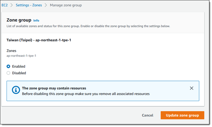Click the Update zone group button
The width and height of the screenshot is (212, 127).
coord(182,115)
